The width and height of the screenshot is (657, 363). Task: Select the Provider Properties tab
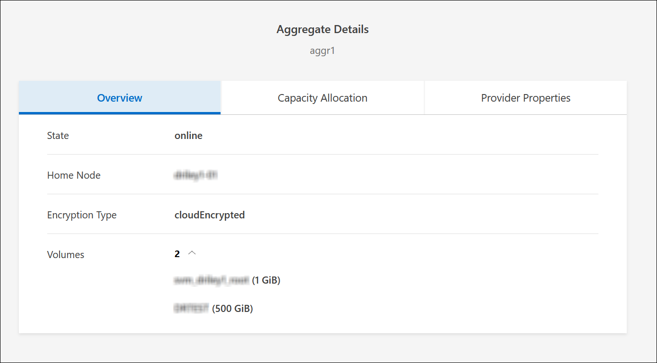coord(525,98)
